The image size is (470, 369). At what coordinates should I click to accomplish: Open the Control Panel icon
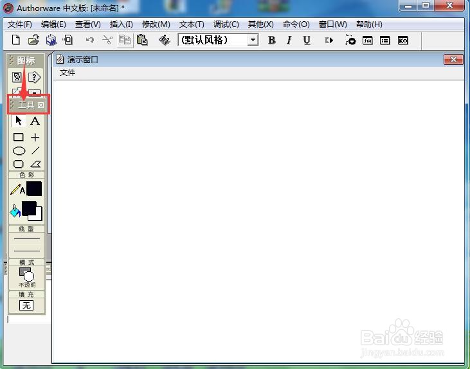click(350, 40)
